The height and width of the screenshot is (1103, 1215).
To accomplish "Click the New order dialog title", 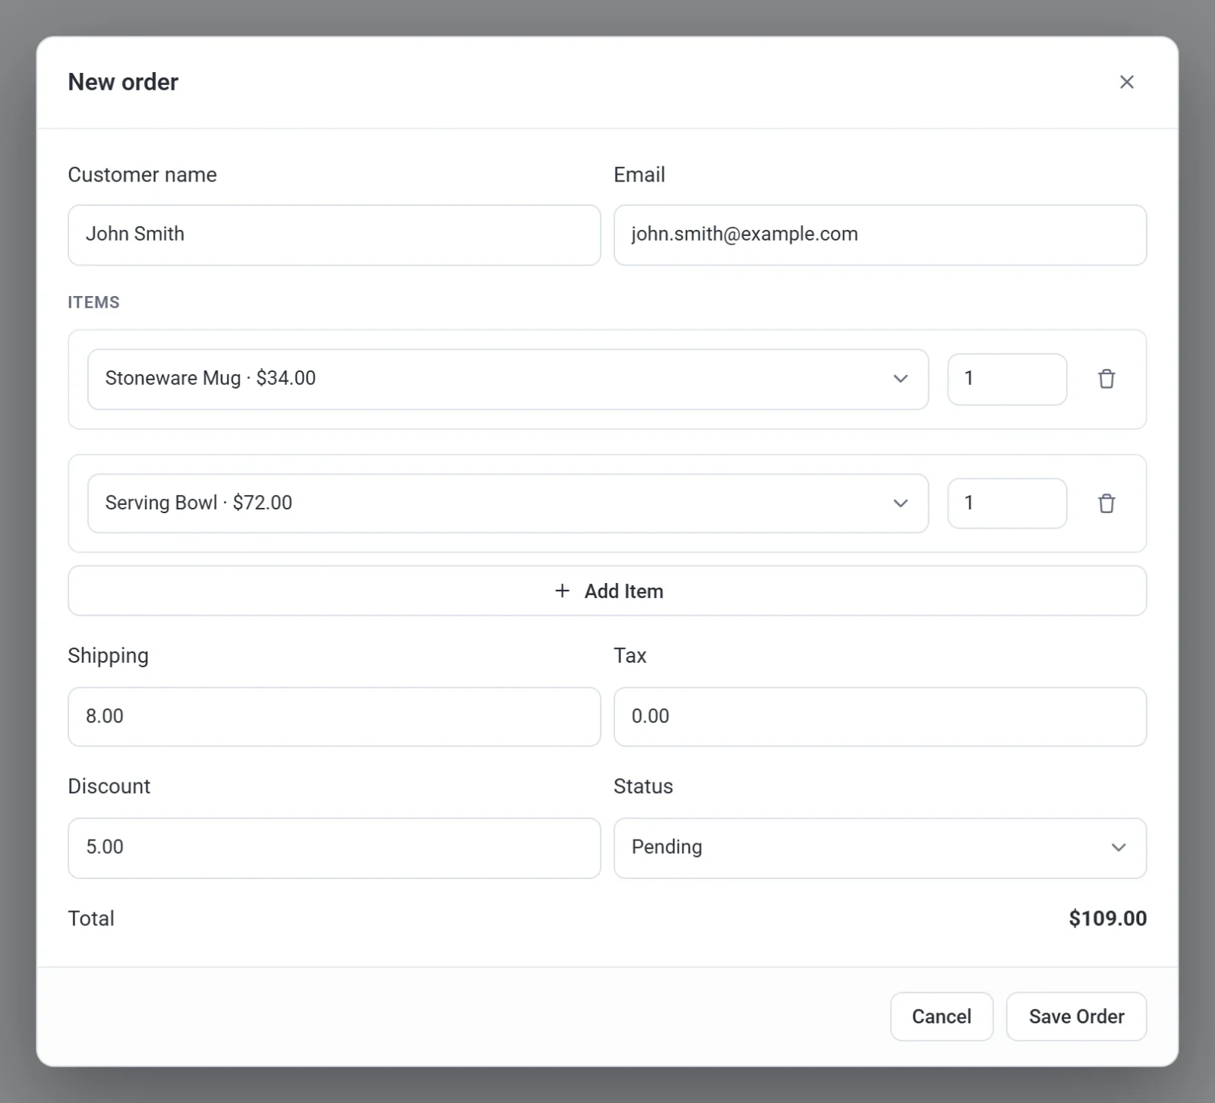I will pos(123,82).
